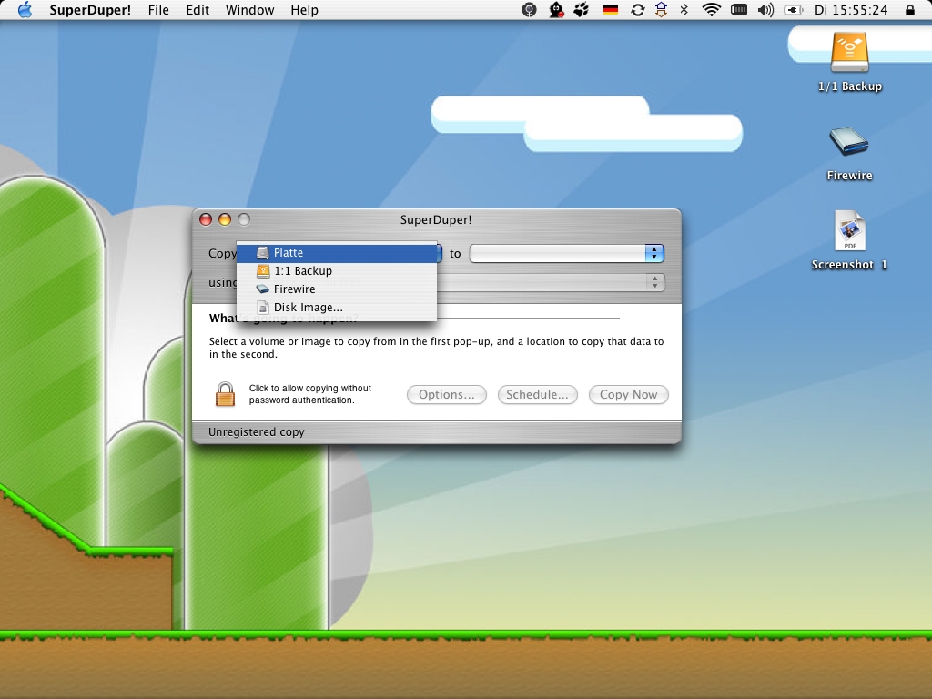
Task: Click the paw print menu bar icon
Action: [x=582, y=9]
